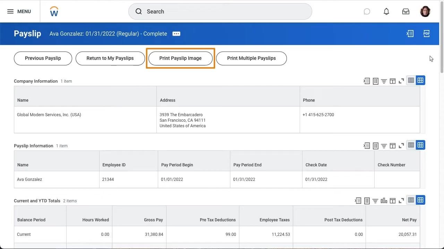Switch Payslip Information to grid view
This screenshot has height=249, width=444.
(x=420, y=145)
